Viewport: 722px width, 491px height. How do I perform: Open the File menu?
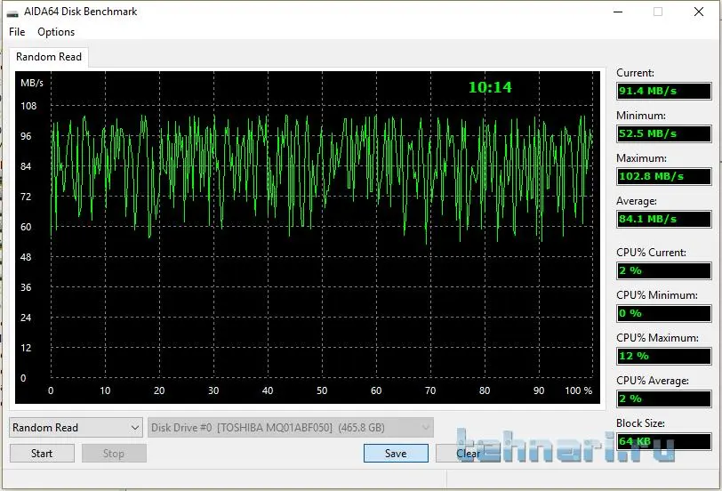point(17,32)
